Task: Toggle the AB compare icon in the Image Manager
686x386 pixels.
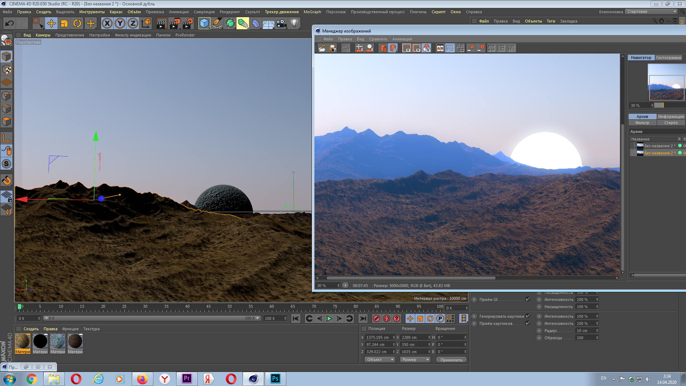Action: [440, 48]
